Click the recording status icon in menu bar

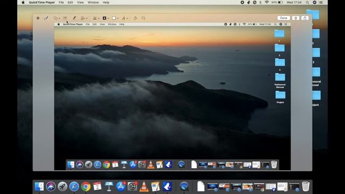tap(242, 2)
